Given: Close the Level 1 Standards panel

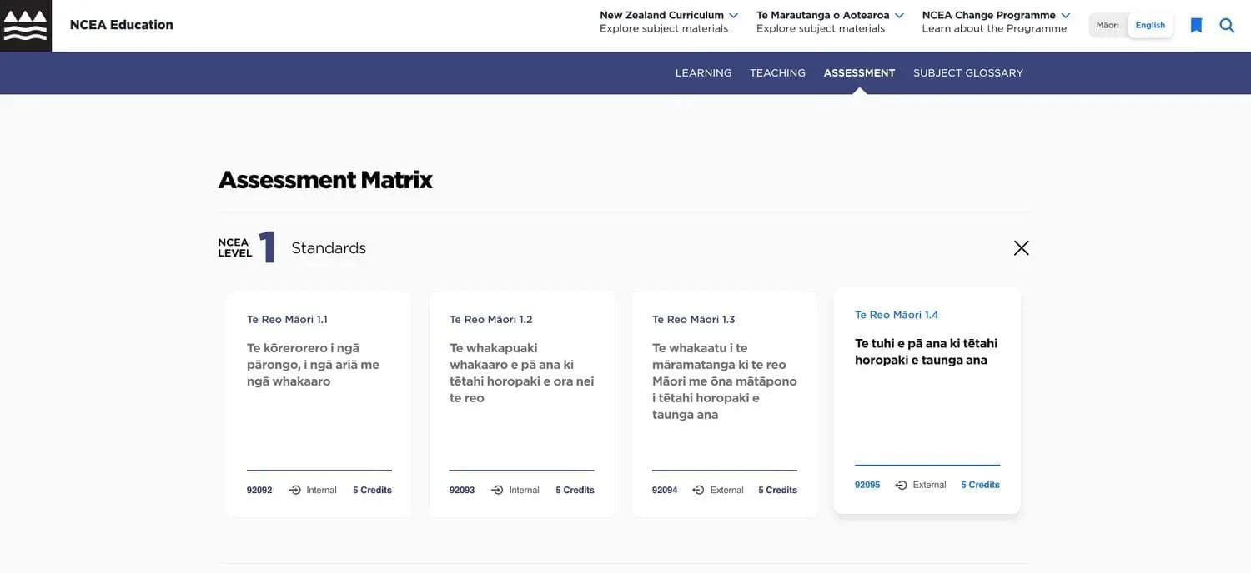Looking at the screenshot, I should pyautogui.click(x=1021, y=248).
